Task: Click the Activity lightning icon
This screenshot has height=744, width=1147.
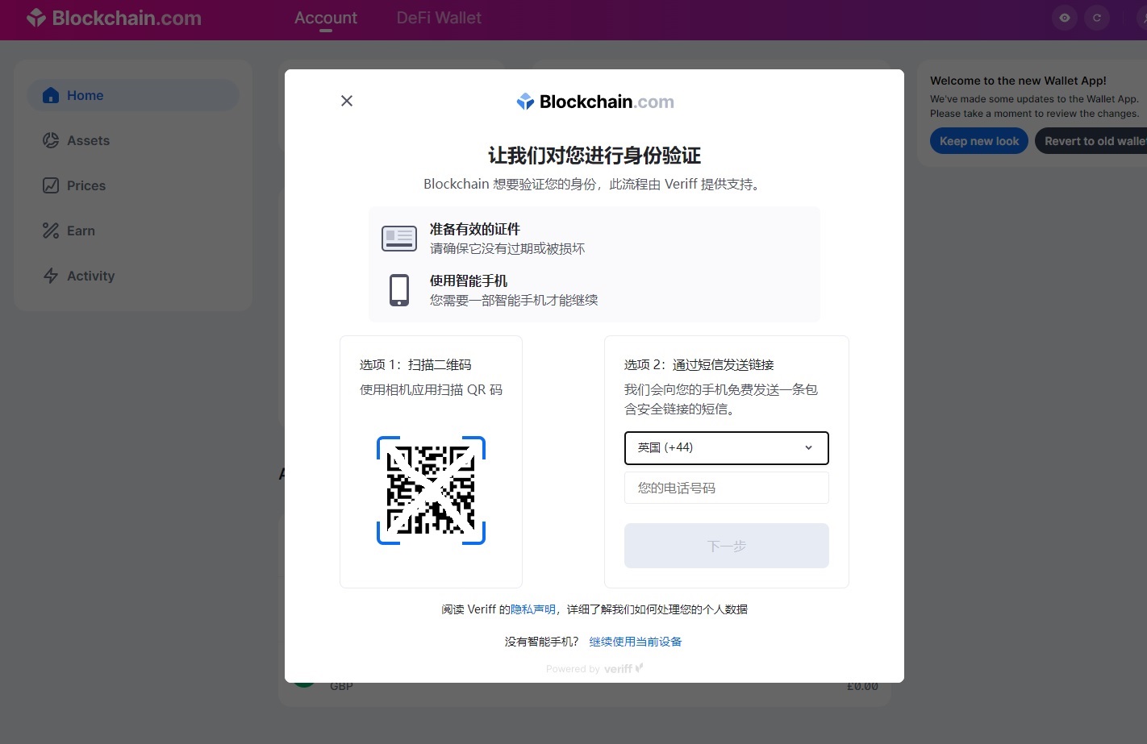Action: pyautogui.click(x=51, y=276)
